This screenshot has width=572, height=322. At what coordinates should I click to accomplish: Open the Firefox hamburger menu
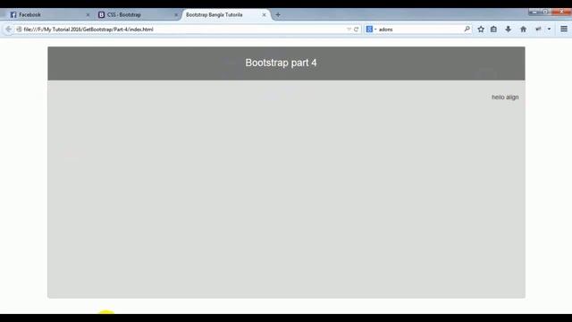coord(564,30)
